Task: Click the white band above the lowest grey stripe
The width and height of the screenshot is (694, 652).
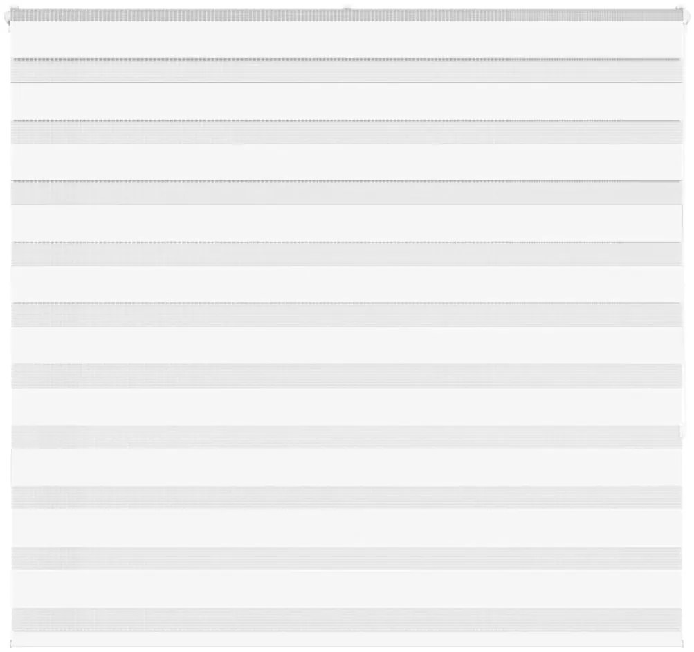Action: coord(347,589)
